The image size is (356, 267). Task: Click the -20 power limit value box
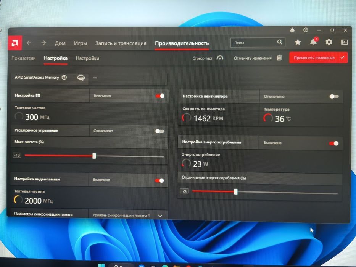184,191
